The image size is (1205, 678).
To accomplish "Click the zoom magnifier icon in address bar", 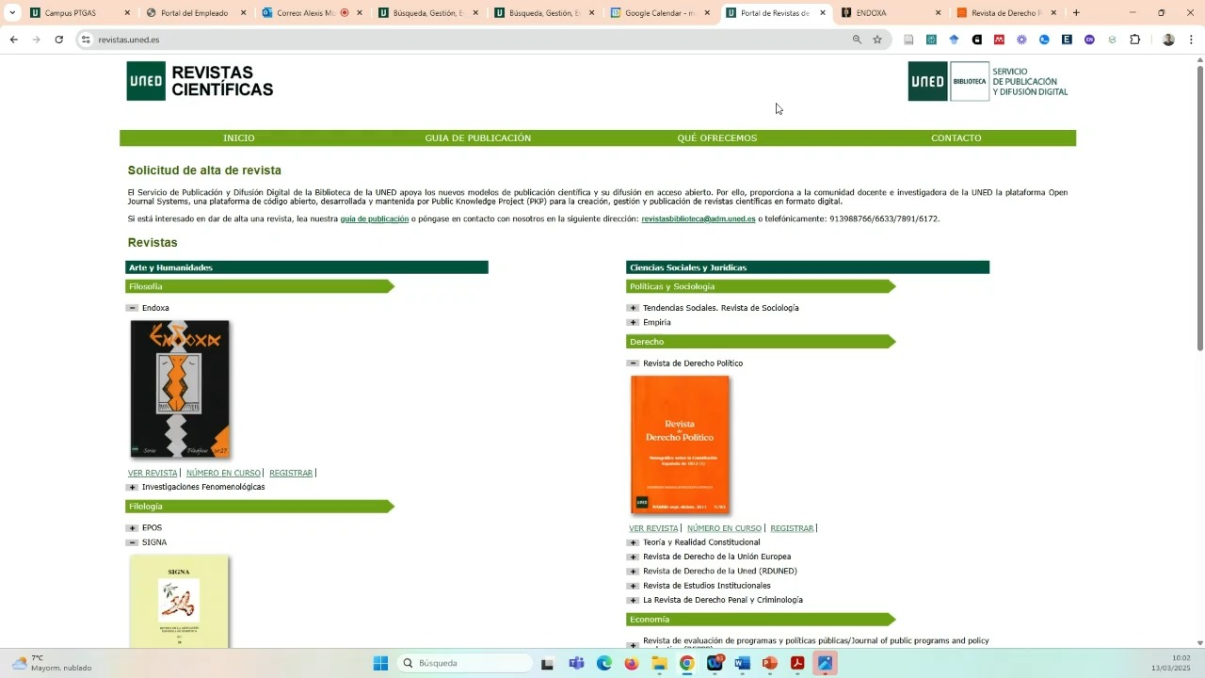I will tap(857, 40).
